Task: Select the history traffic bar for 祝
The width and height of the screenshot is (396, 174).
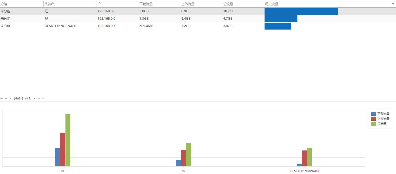Action: 281,19
